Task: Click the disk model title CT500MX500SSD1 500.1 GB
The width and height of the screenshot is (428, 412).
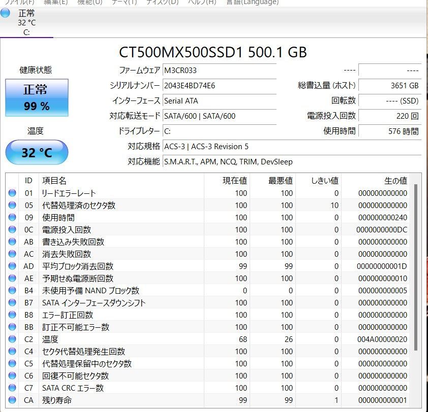Action: click(x=213, y=52)
